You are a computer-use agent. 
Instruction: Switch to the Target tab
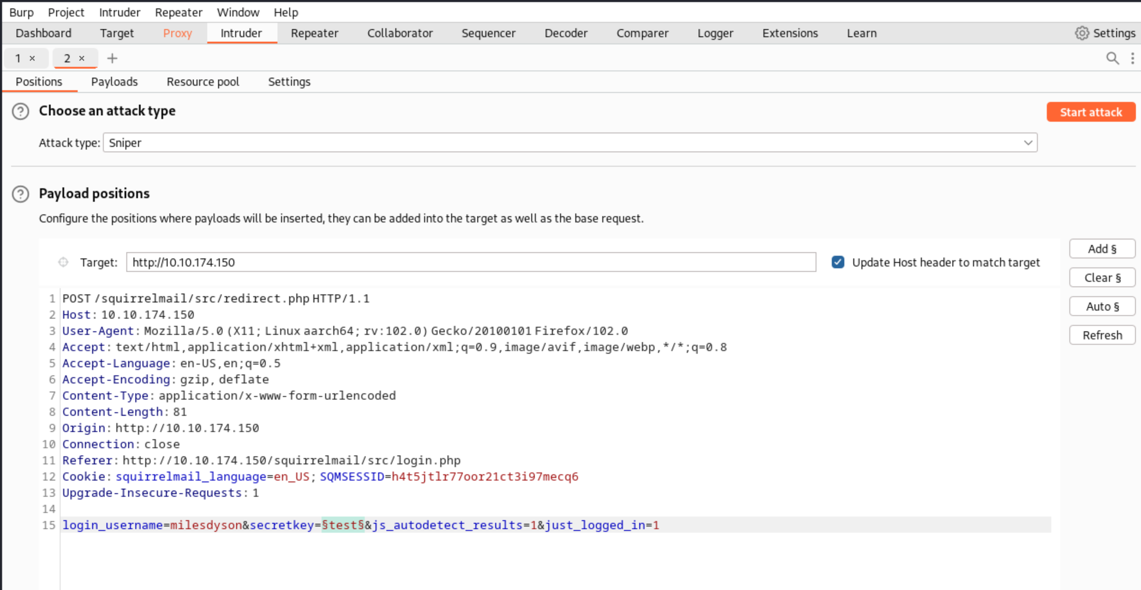[x=117, y=33]
